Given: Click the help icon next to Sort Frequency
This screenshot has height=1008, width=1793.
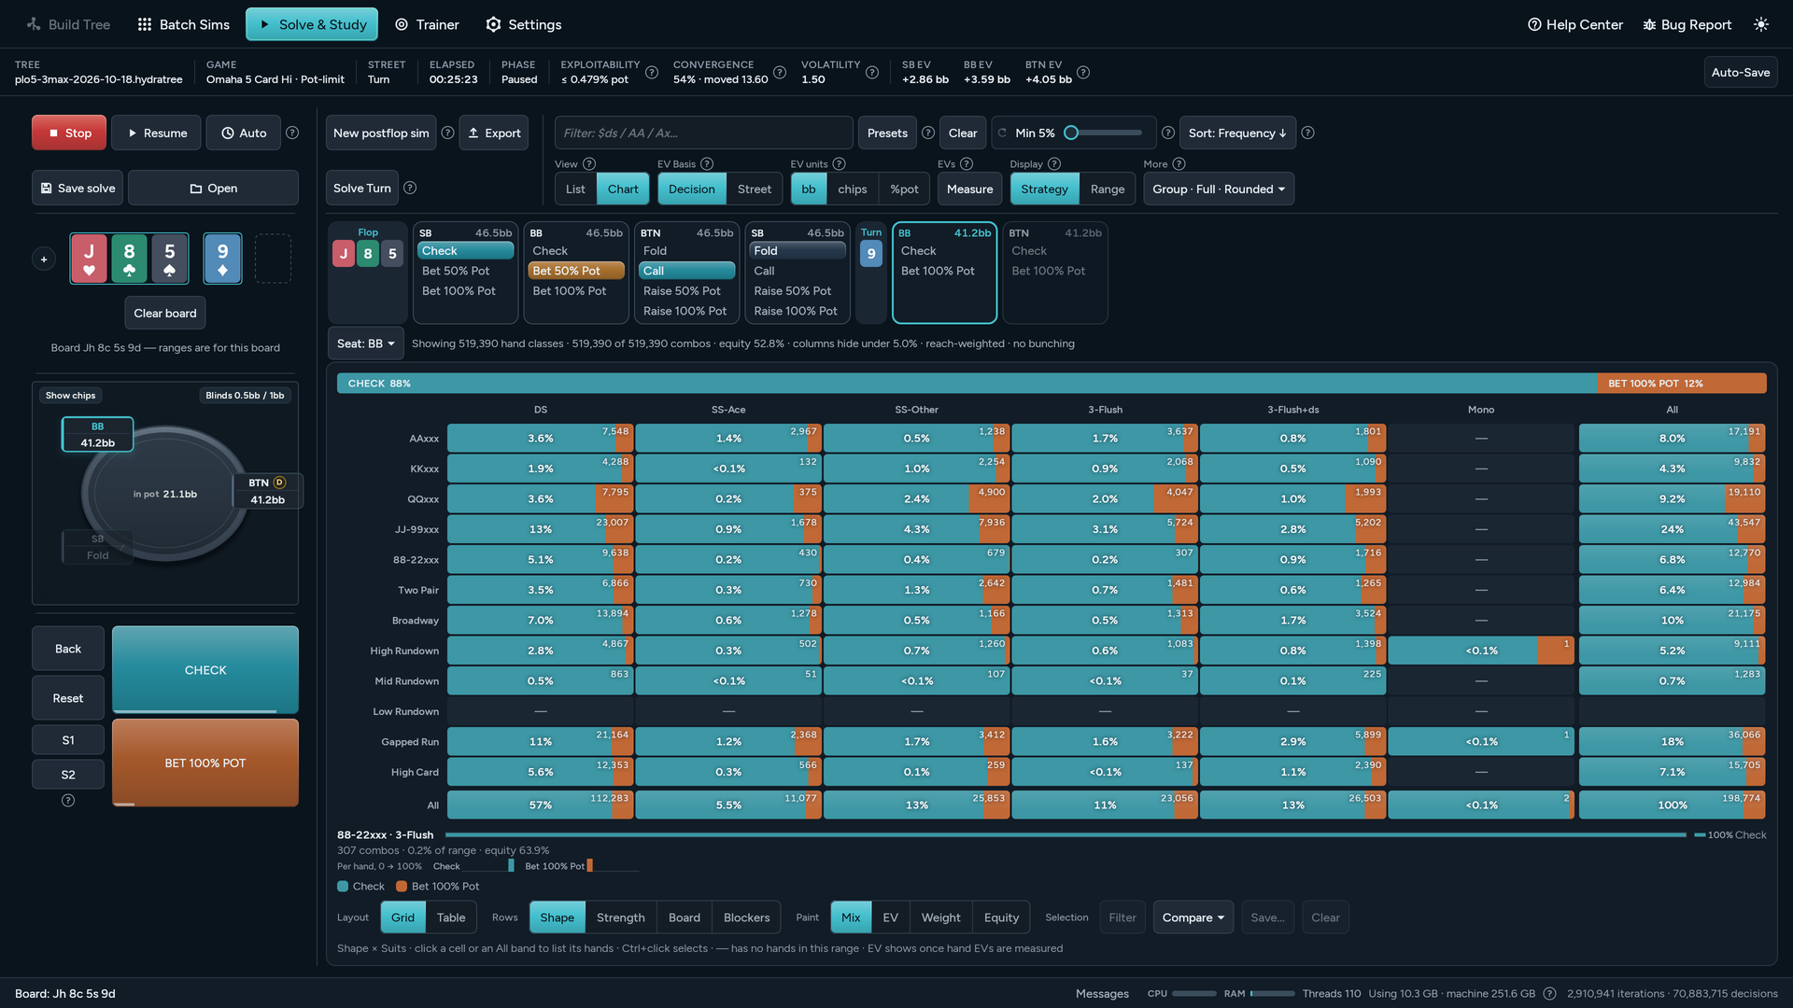Looking at the screenshot, I should (x=1308, y=133).
